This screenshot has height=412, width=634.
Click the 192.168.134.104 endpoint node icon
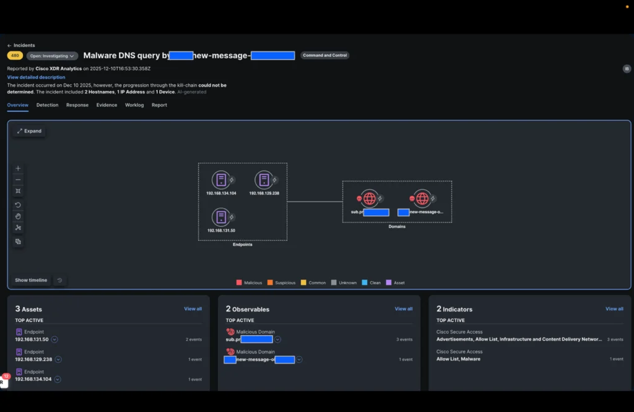click(x=220, y=180)
